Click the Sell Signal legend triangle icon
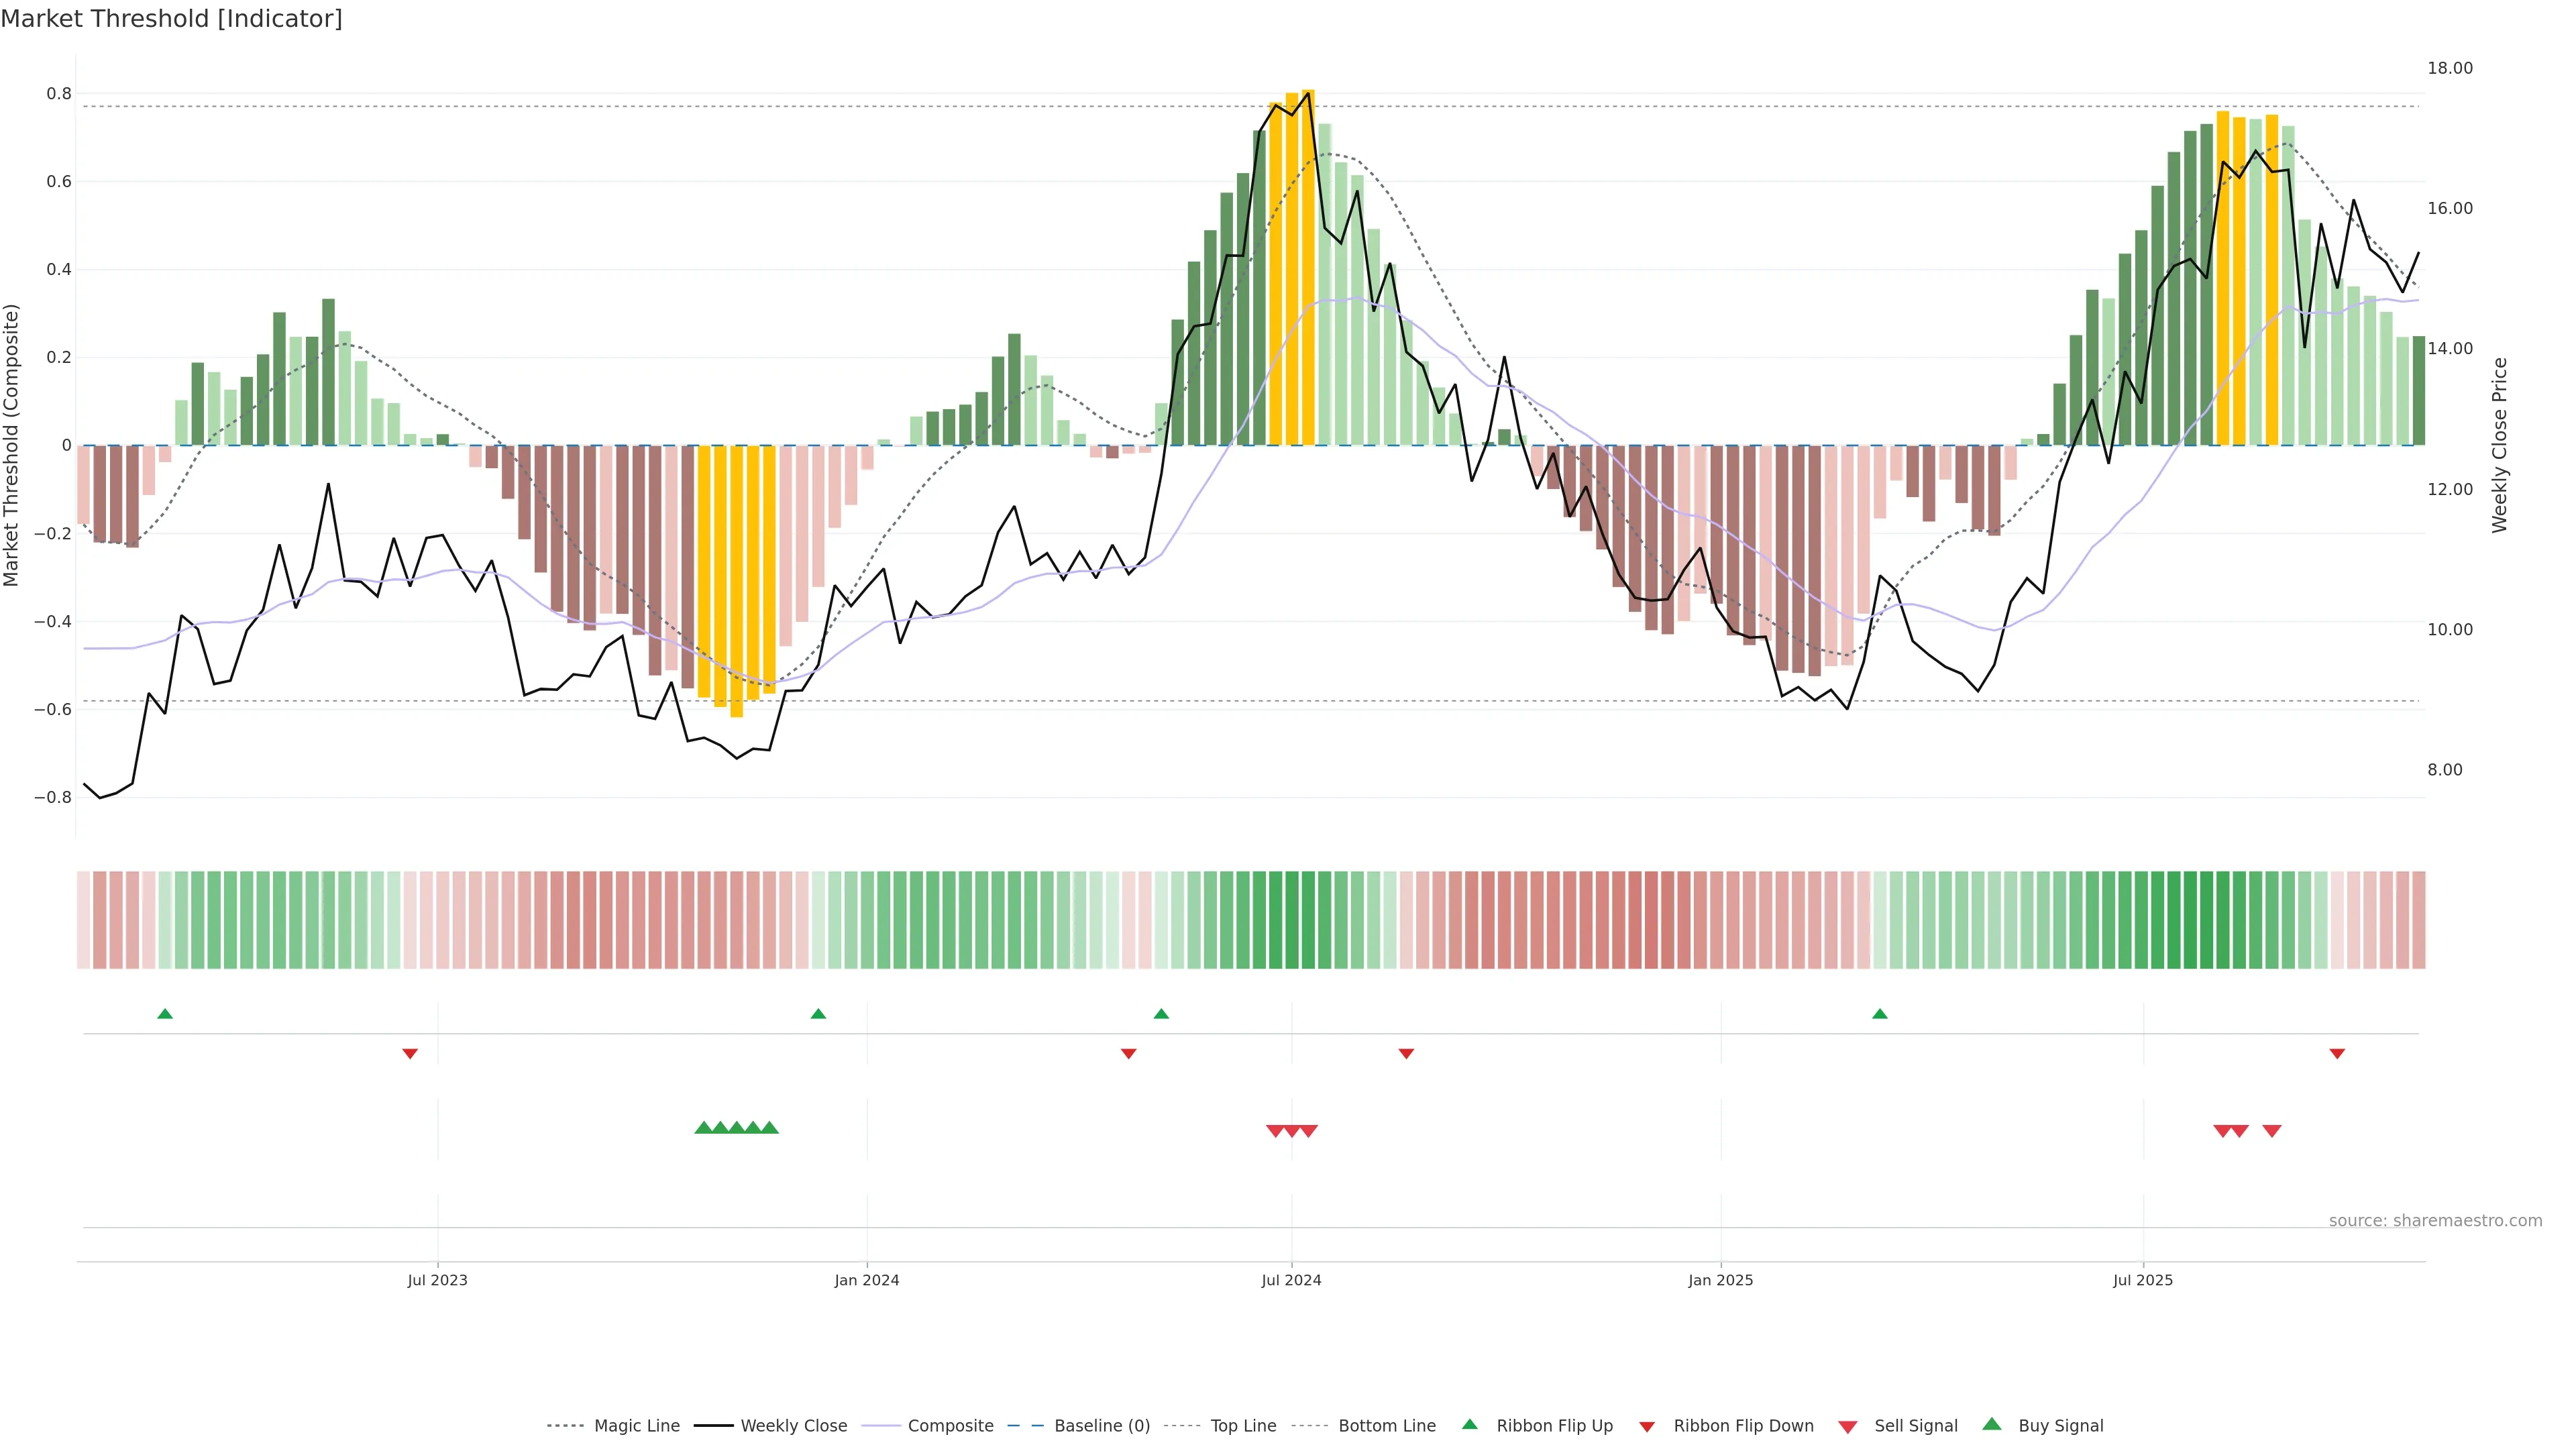2576x1449 pixels. (x=1847, y=1427)
